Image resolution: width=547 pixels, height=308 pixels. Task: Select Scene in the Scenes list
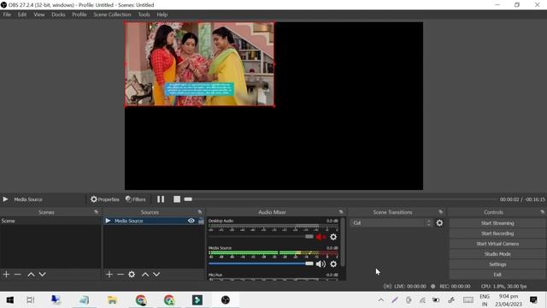pyautogui.click(x=50, y=221)
